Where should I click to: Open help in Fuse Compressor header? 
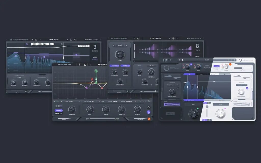point(32,39)
